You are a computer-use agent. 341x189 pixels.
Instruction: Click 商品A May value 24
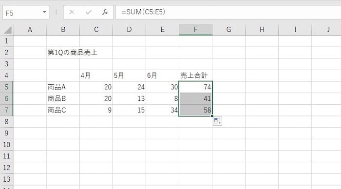coord(130,87)
